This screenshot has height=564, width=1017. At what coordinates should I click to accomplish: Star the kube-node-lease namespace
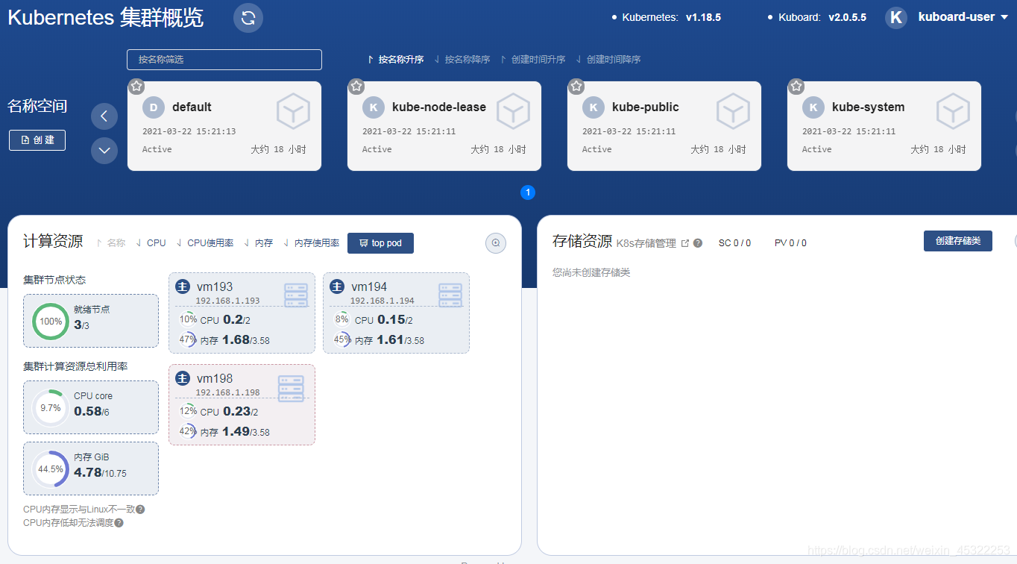click(x=356, y=87)
